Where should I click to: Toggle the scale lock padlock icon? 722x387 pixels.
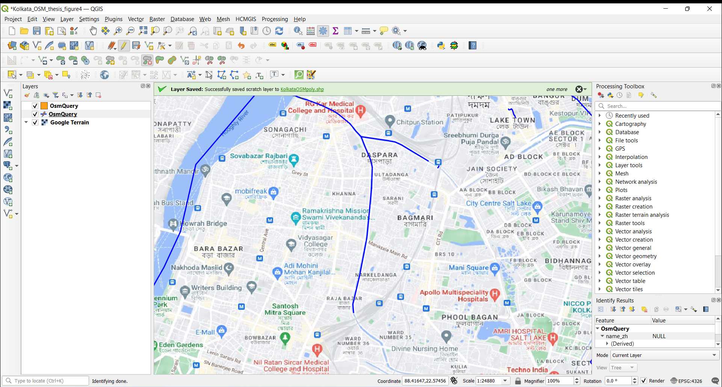[x=518, y=381]
